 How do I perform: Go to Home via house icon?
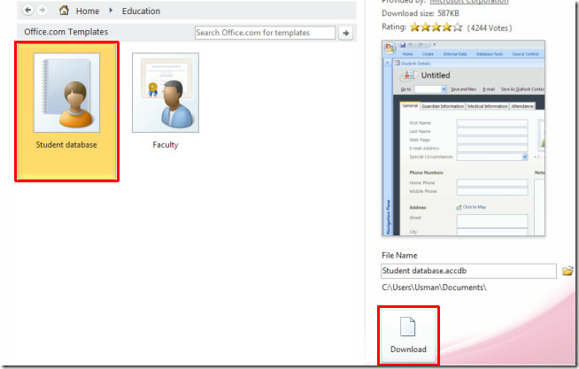coord(64,11)
